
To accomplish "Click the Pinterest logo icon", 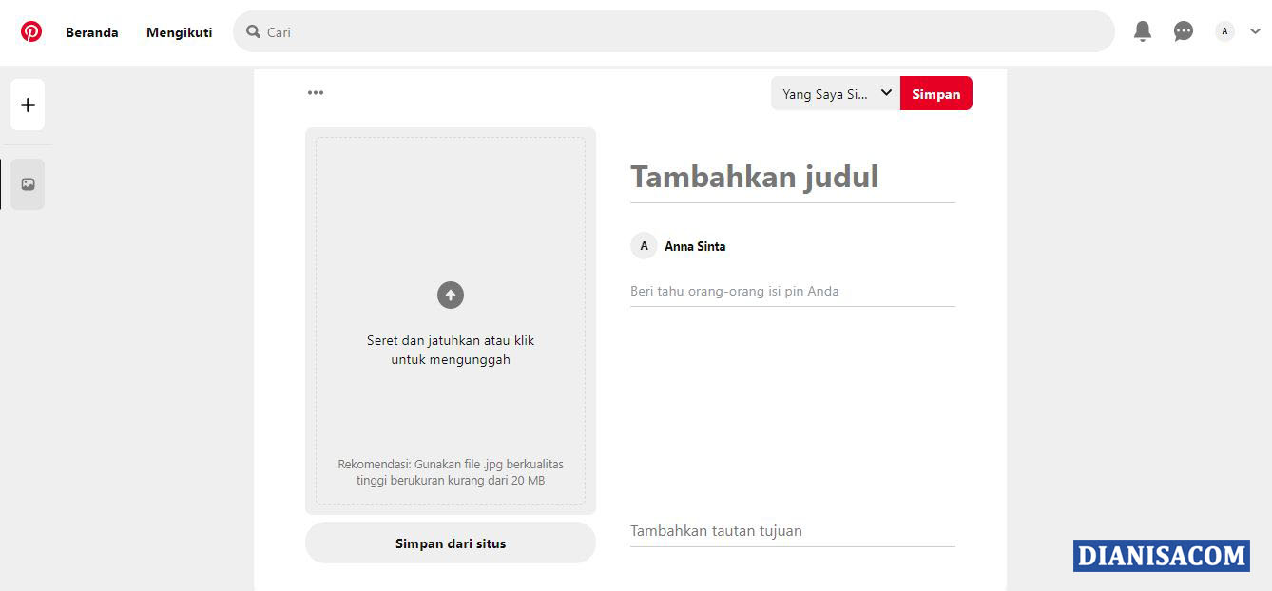I will pyautogui.click(x=31, y=30).
